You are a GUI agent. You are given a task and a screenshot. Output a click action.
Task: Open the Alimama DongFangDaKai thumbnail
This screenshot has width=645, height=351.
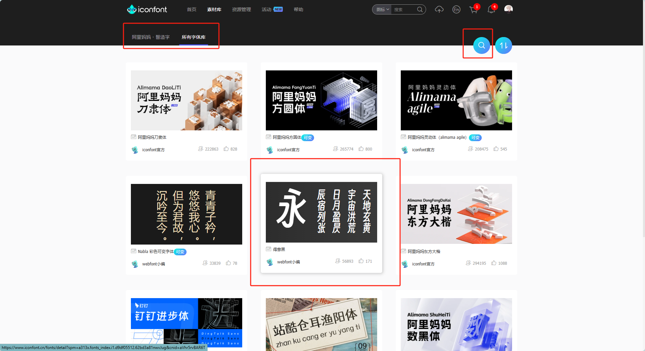[456, 214]
